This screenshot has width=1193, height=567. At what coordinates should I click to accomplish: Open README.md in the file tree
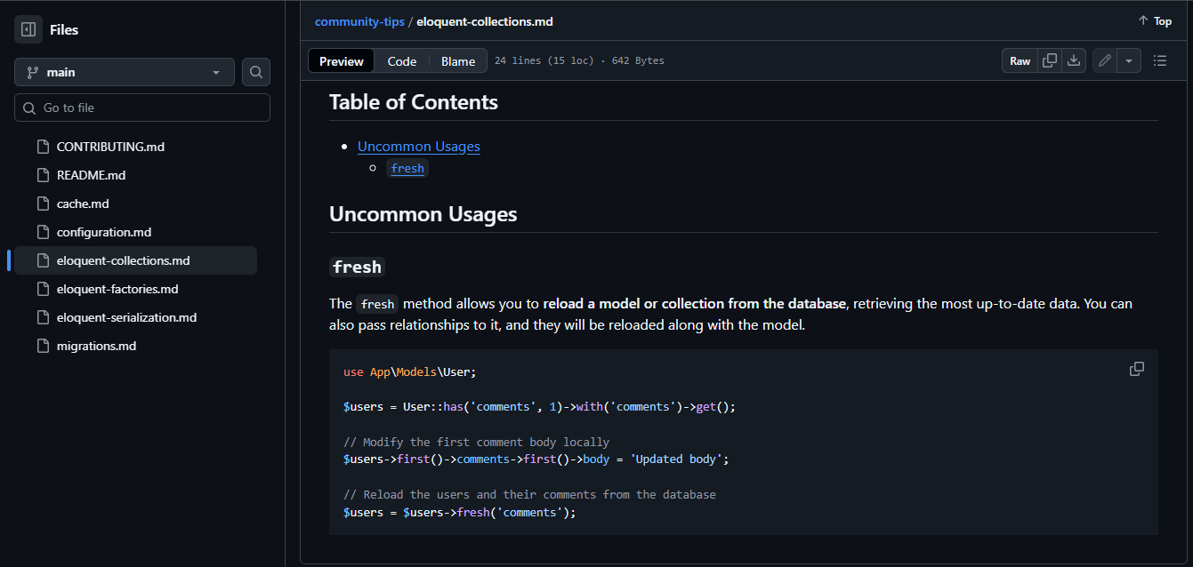(91, 175)
